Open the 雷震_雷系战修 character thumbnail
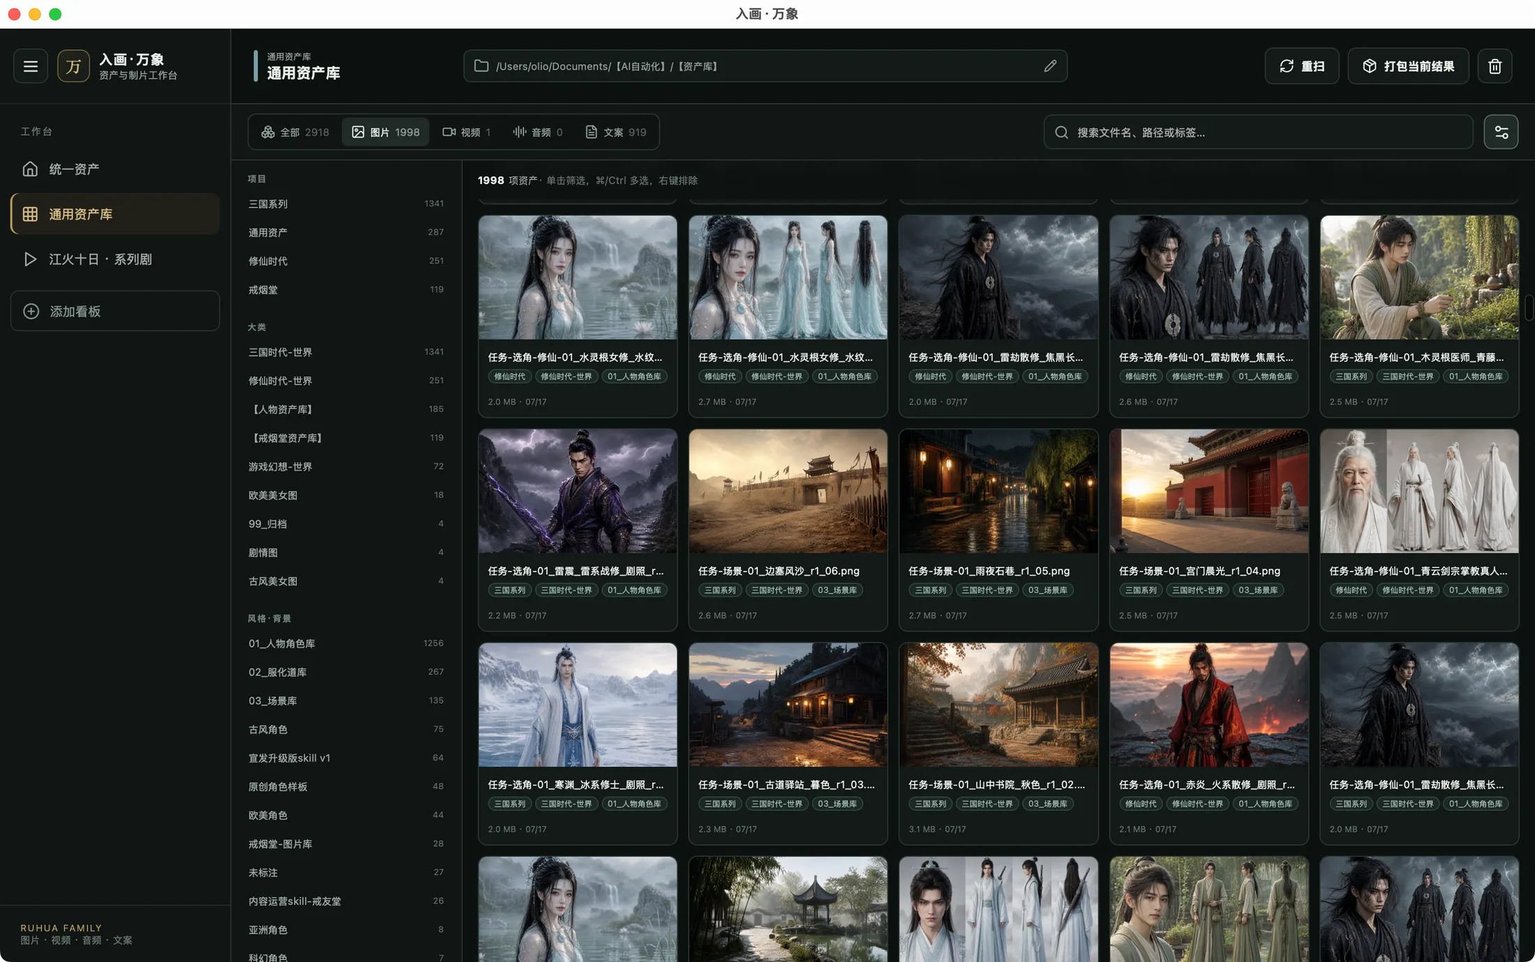This screenshot has width=1535, height=962. coord(578,491)
